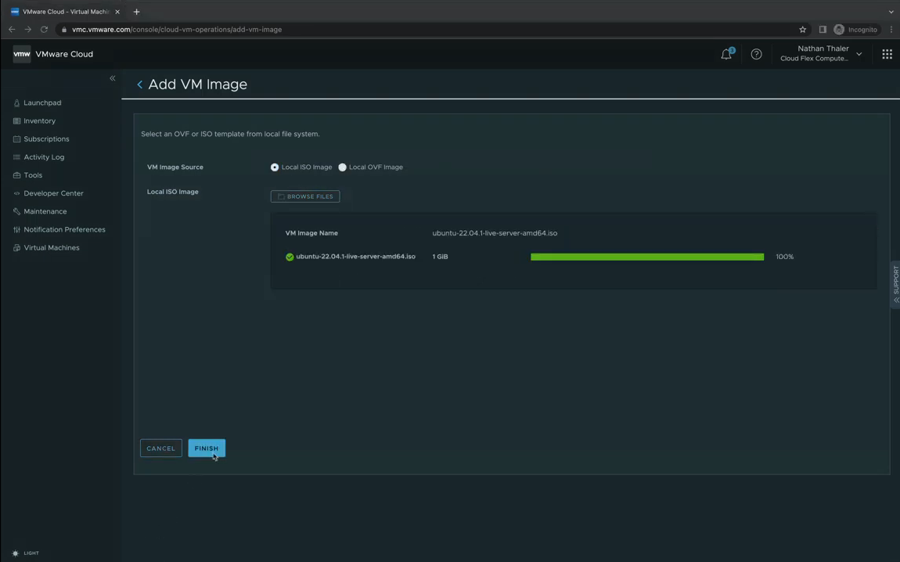Open the browser three-dot menu
Viewport: 900px width, 562px height.
pyautogui.click(x=891, y=29)
